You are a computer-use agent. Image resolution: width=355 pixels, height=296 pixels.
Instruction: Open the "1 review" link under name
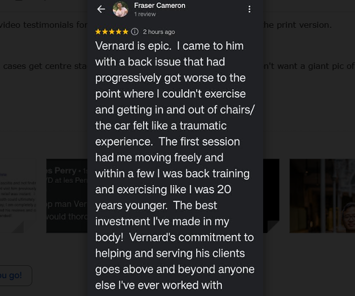[145, 14]
